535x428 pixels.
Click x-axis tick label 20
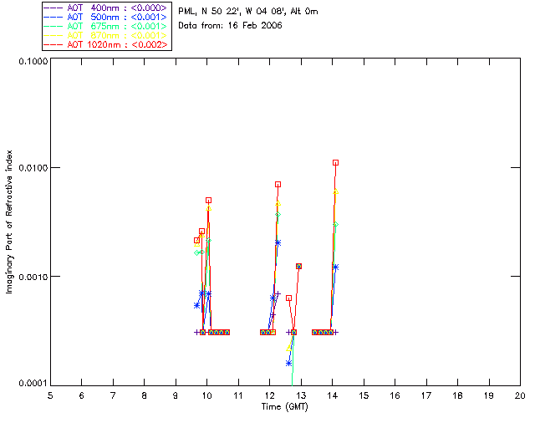pyautogui.click(x=520, y=395)
